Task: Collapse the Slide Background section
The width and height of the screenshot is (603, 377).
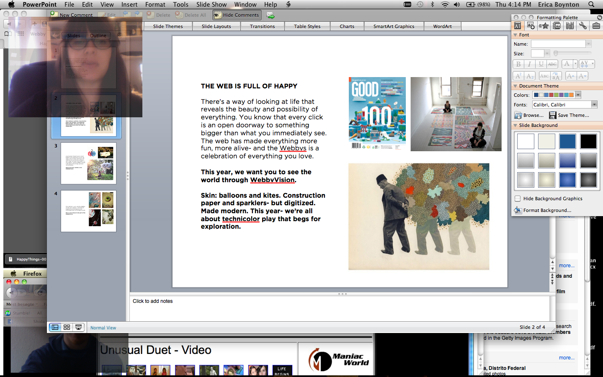Action: click(515, 125)
